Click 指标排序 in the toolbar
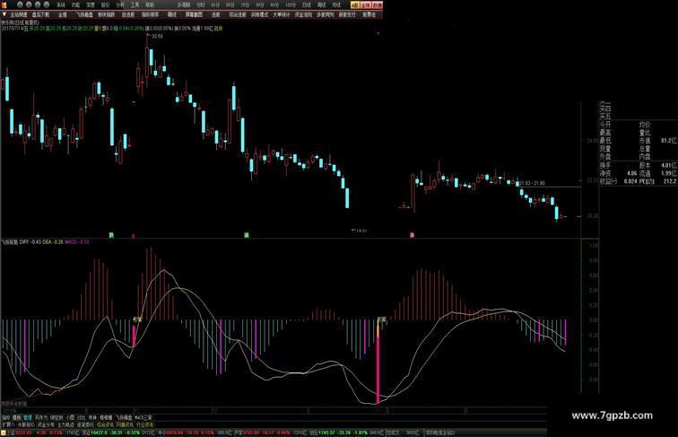The height and width of the screenshot is (437, 678). point(150,14)
